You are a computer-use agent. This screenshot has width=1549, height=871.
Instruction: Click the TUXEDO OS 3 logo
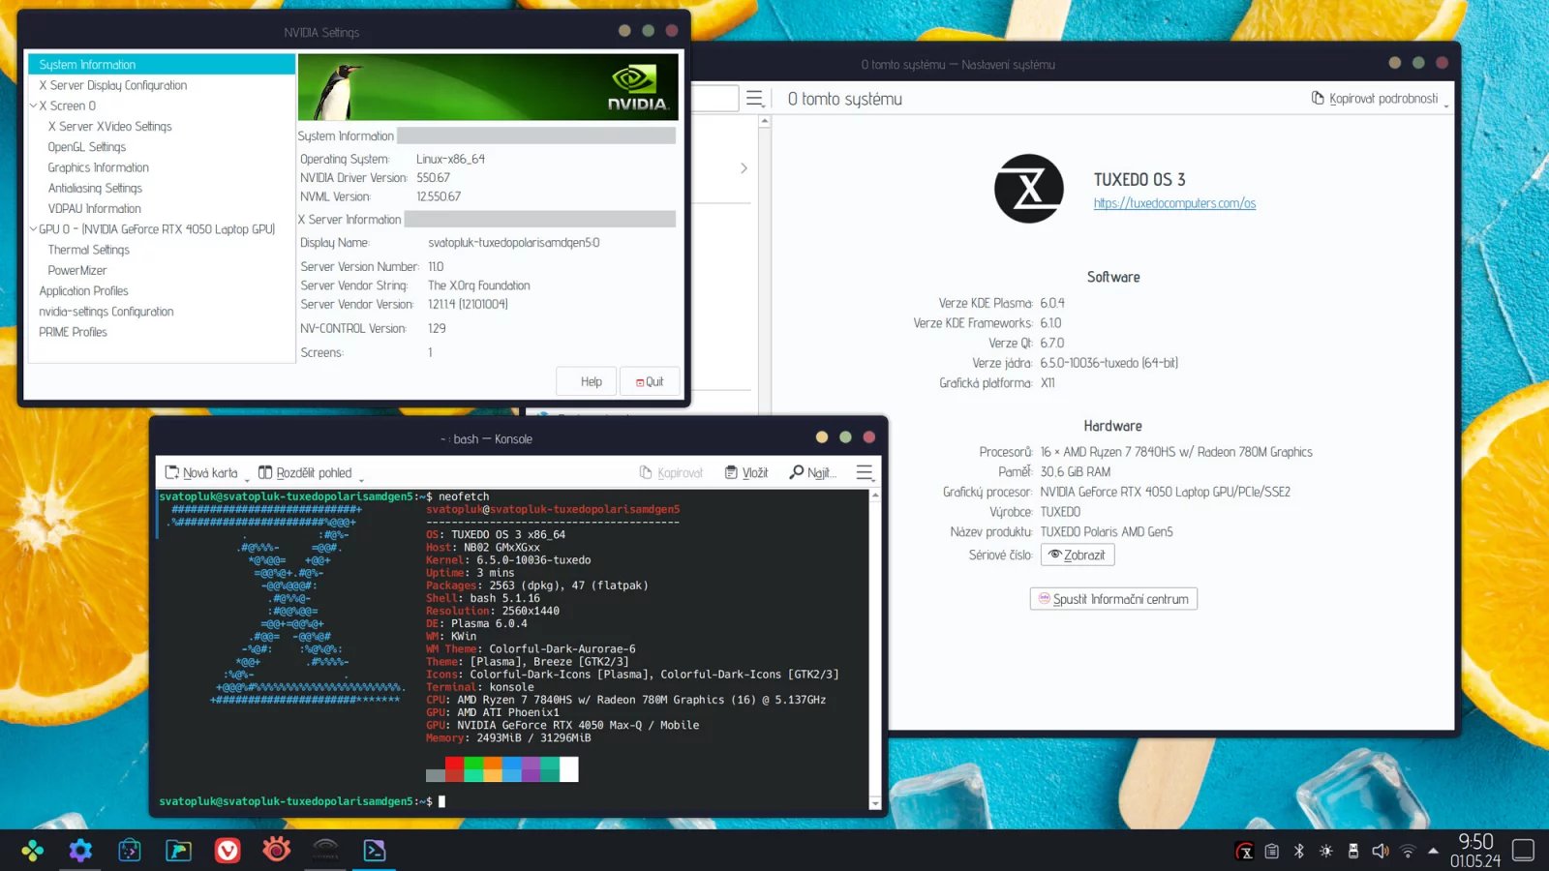1029,189
